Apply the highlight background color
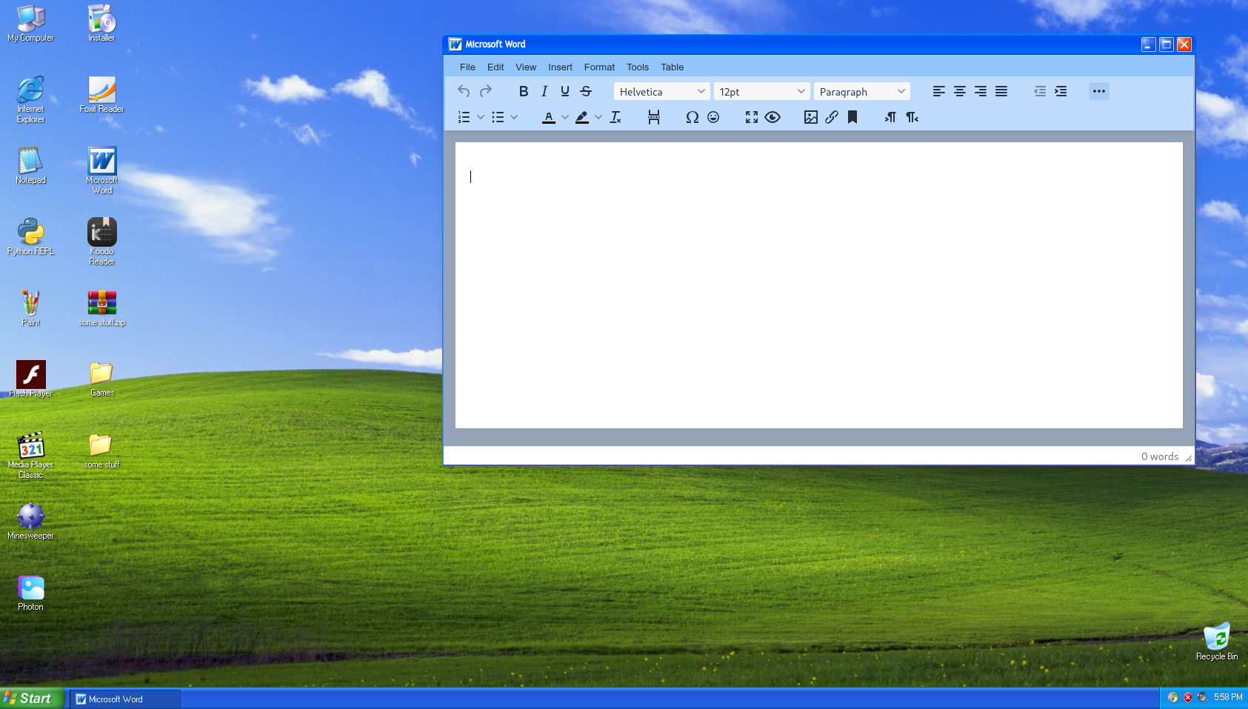This screenshot has height=709, width=1248. click(x=582, y=117)
